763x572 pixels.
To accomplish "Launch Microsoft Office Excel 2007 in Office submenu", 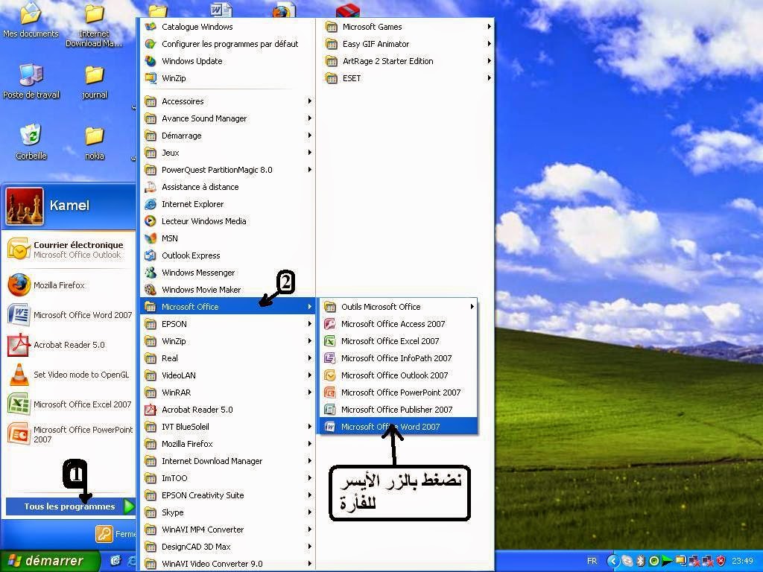I will 398,341.
